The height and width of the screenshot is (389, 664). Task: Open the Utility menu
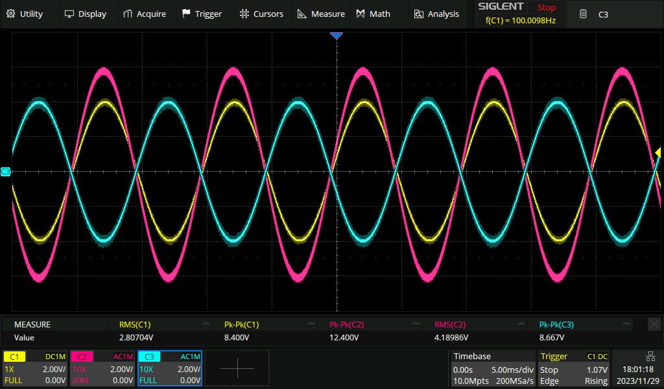(x=25, y=14)
